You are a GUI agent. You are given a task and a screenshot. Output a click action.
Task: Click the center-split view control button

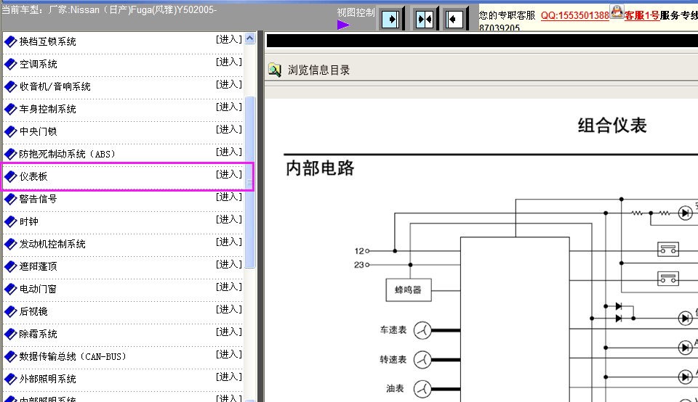tap(424, 19)
